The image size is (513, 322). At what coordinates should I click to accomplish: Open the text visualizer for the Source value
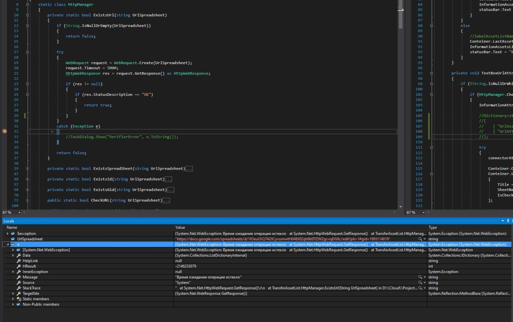click(x=420, y=283)
